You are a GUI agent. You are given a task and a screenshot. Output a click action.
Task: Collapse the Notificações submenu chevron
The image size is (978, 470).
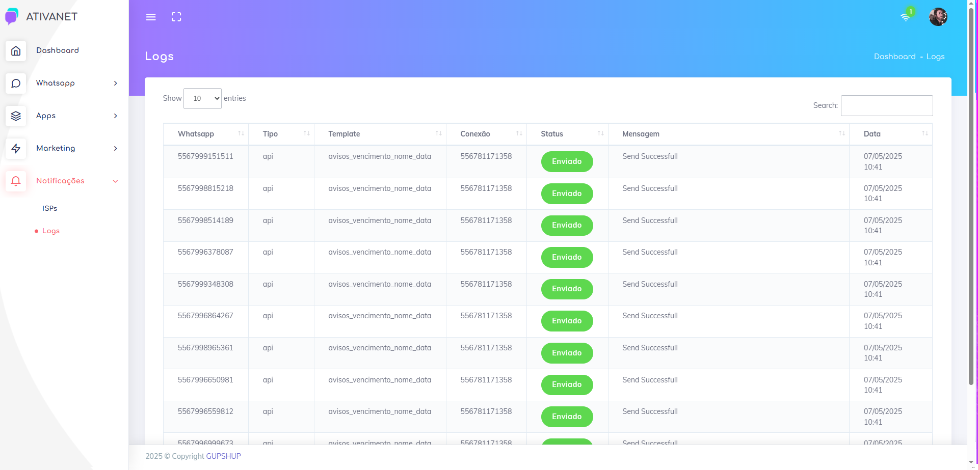coord(116,181)
